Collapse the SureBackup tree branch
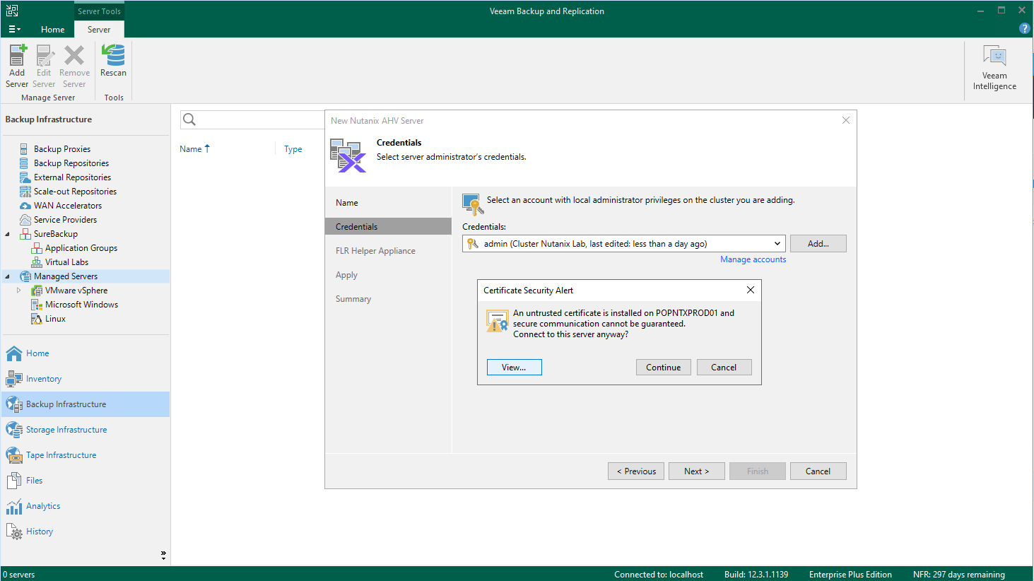The image size is (1034, 581). 8,234
